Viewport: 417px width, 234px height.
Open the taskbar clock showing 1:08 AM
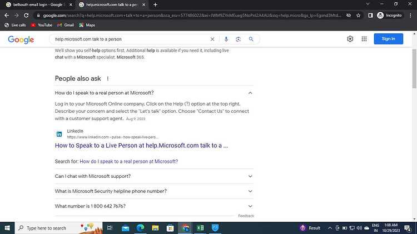pyautogui.click(x=391, y=228)
